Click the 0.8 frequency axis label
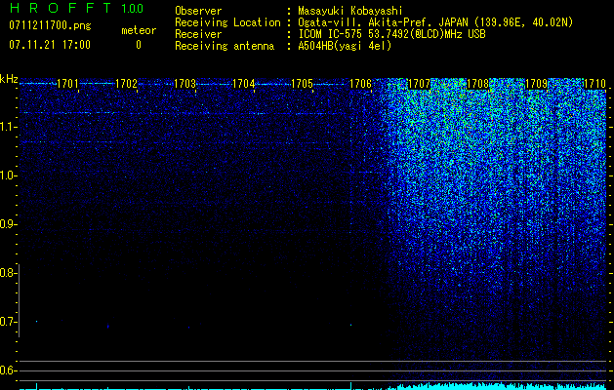Screen dimensions: 614x390 point(7,273)
